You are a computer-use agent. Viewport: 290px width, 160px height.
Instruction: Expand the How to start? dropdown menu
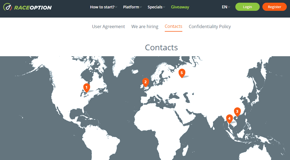tap(103, 7)
